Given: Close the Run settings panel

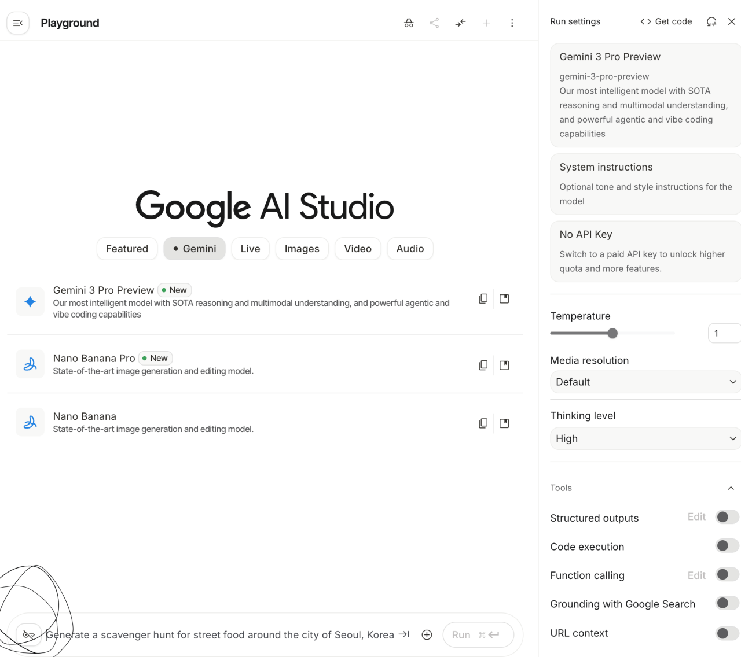Looking at the screenshot, I should [732, 21].
